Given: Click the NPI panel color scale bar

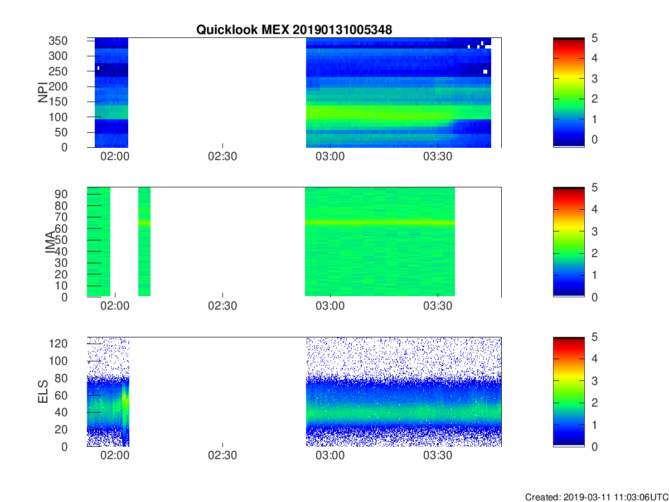Looking at the screenshot, I should click(569, 93).
